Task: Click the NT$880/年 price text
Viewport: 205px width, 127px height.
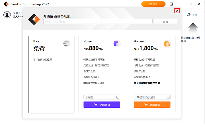Action: [93, 48]
